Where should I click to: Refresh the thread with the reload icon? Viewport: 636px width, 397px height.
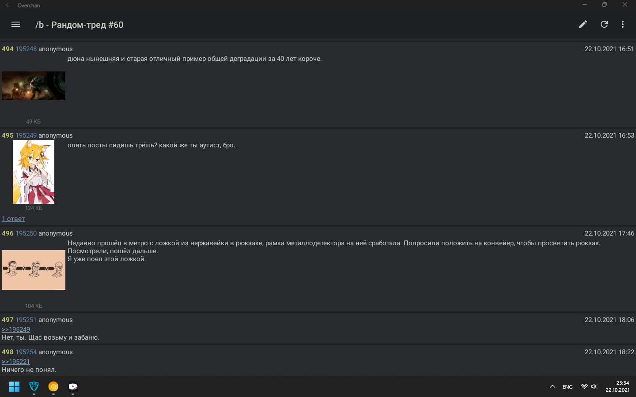click(x=604, y=25)
